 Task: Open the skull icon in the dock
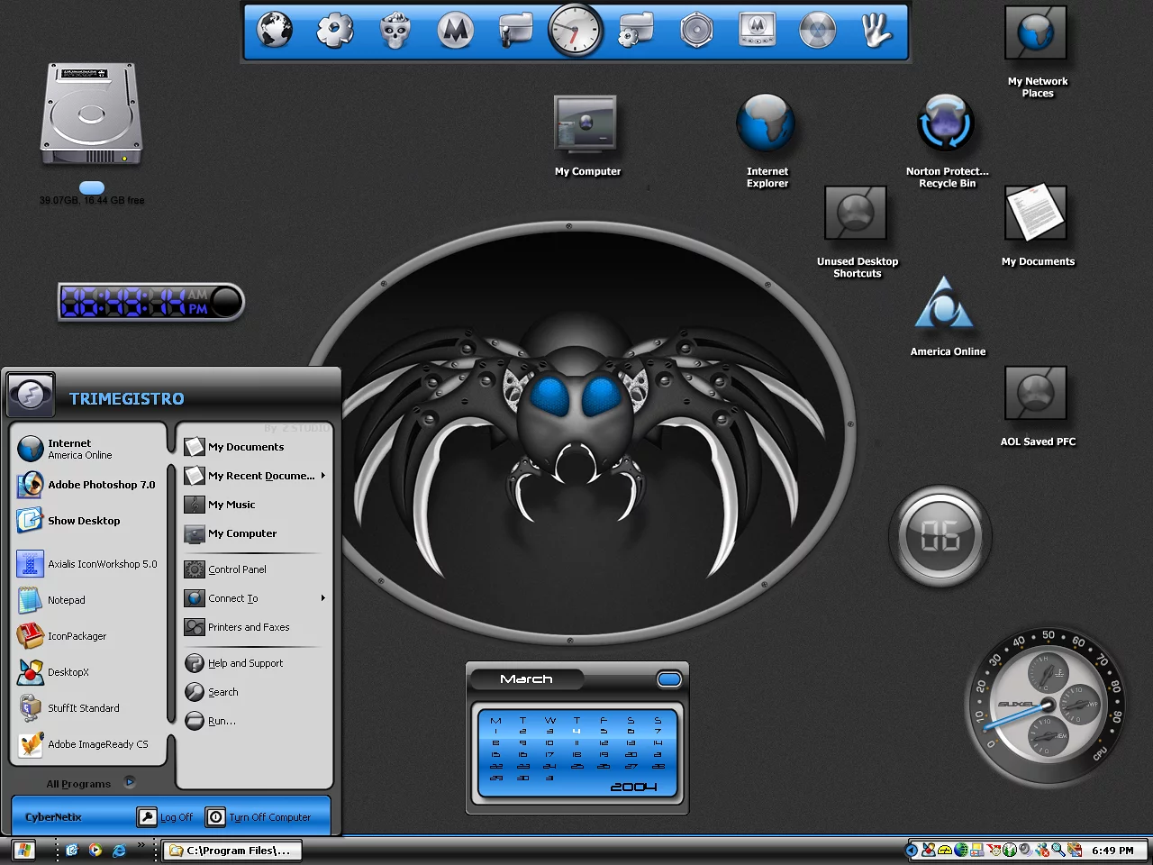395,31
